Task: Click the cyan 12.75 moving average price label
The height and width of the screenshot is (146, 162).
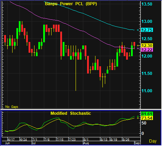Action: 147,30
